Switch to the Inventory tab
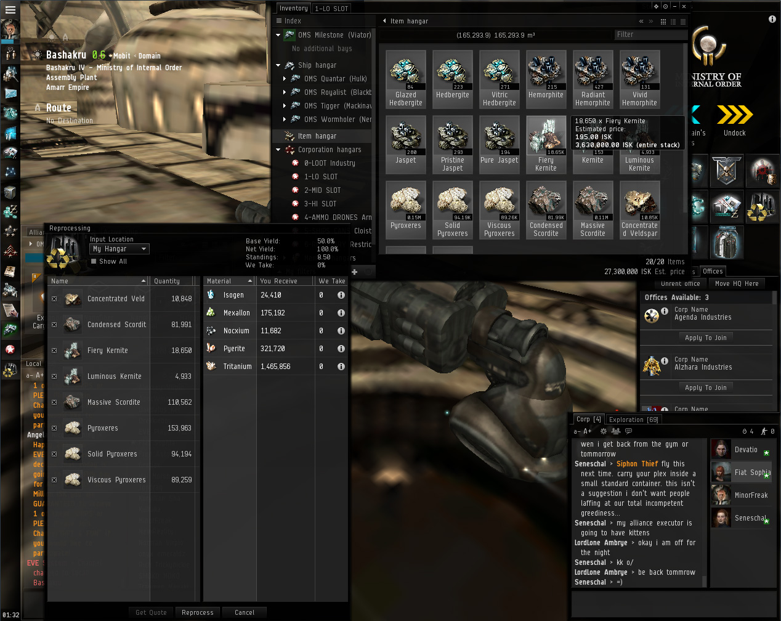 pyautogui.click(x=293, y=8)
